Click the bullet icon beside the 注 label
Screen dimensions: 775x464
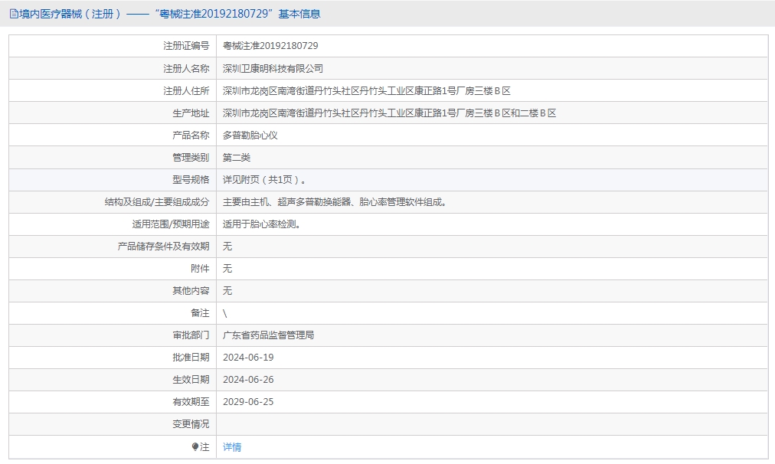pos(195,447)
